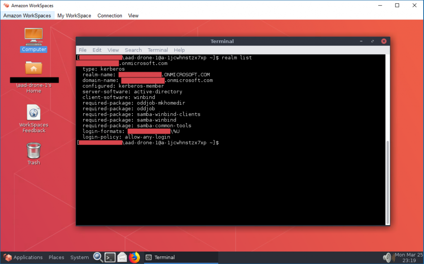Click the 'required-package: samba-winbind' line
The height and width of the screenshot is (264, 424).
(129, 120)
